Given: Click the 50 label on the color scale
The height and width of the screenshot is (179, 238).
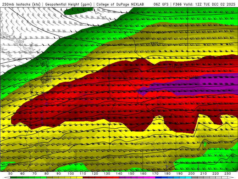Looking at the screenshot, I should tap(10, 174).
